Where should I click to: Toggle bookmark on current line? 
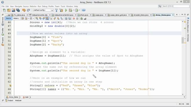tap(62, 18)
